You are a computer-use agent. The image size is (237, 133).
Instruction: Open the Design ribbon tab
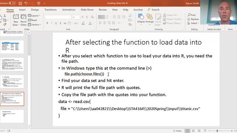click(x=35, y=10)
